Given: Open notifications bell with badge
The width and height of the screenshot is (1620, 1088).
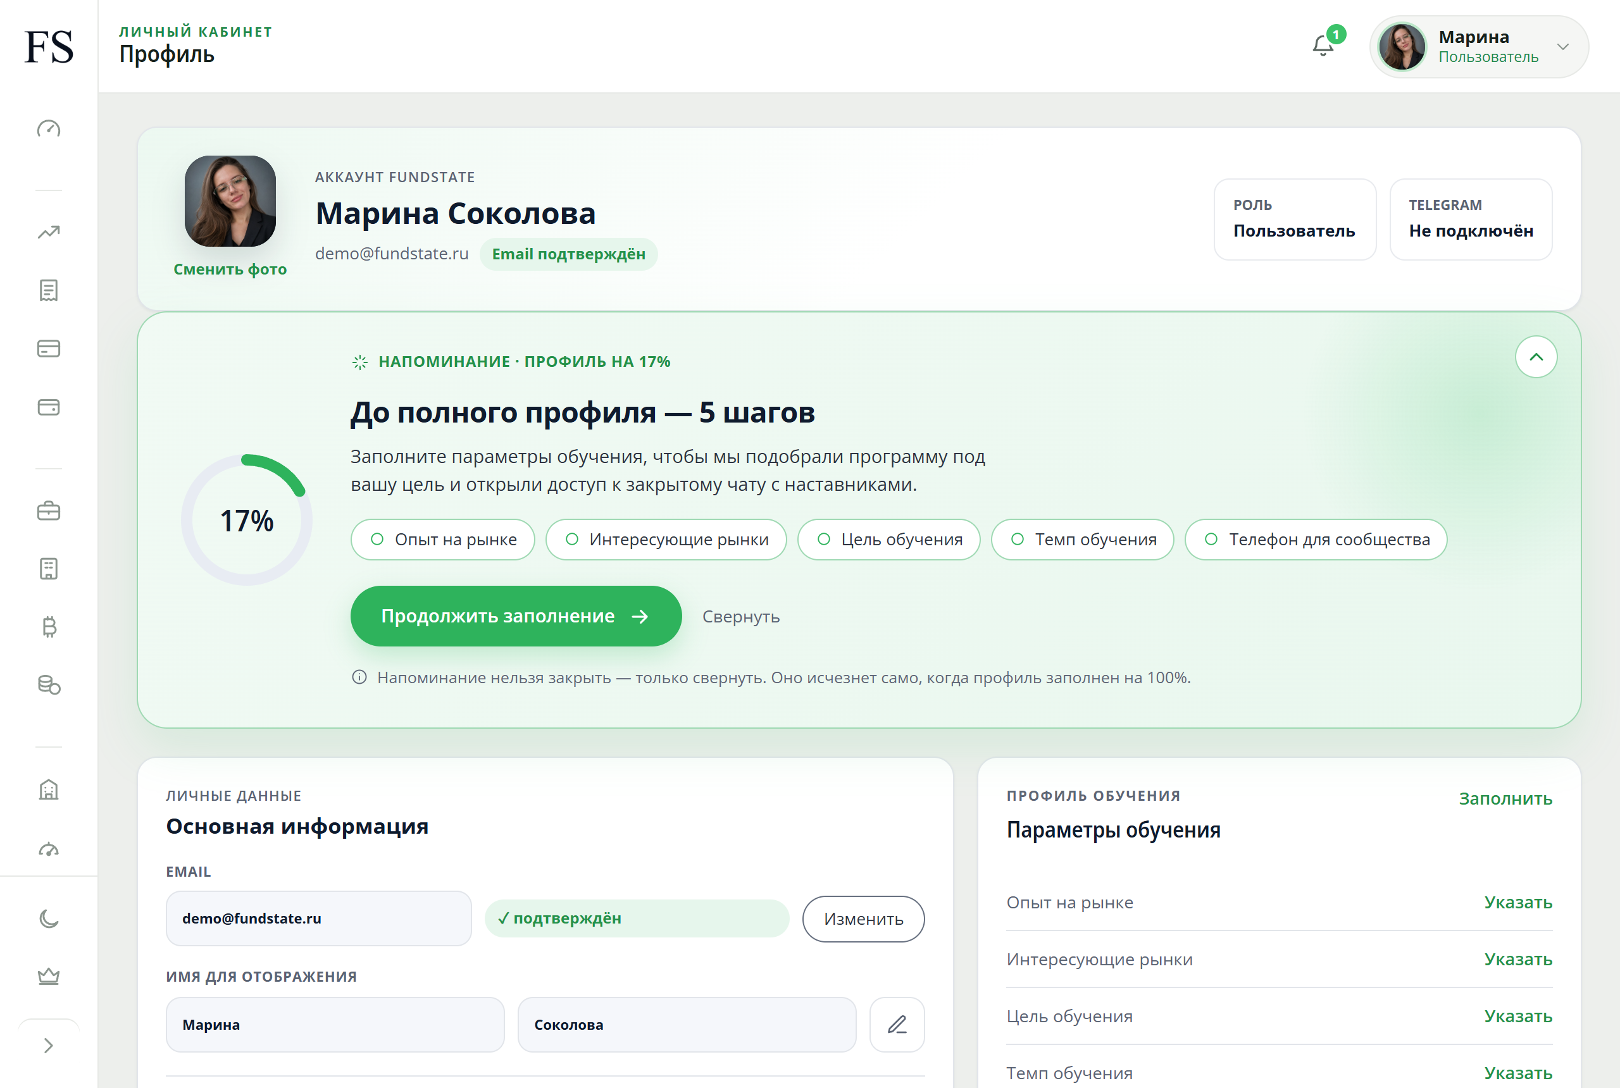Looking at the screenshot, I should 1324,46.
